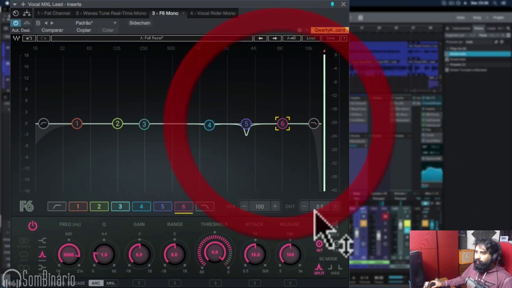The height and width of the screenshot is (288, 512).
Task: Toggle band 3 selector button
Action: (120, 206)
